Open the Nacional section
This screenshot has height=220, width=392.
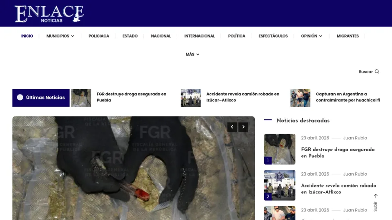[x=161, y=36]
